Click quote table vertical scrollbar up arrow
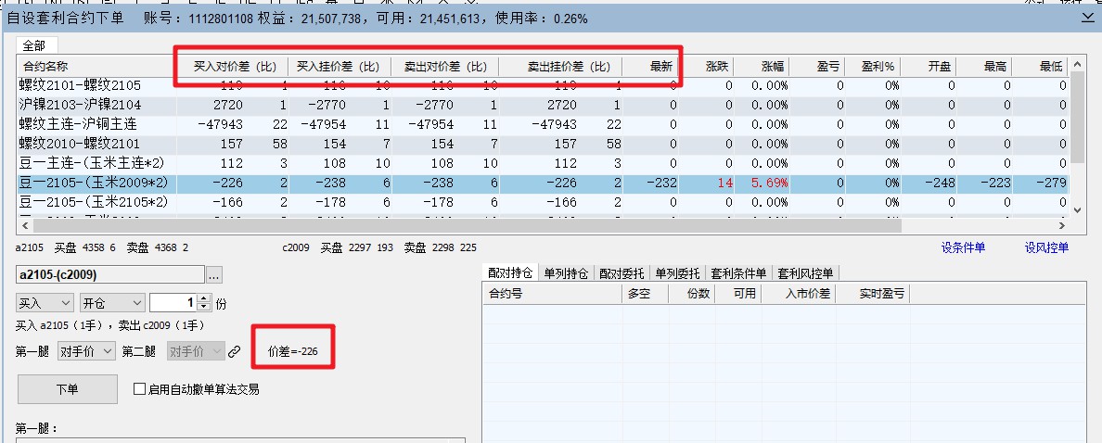Image resolution: width=1102 pixels, height=443 pixels. (x=1077, y=65)
